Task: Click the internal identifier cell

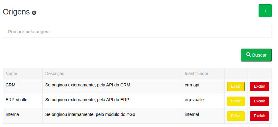Action: pos(192,114)
